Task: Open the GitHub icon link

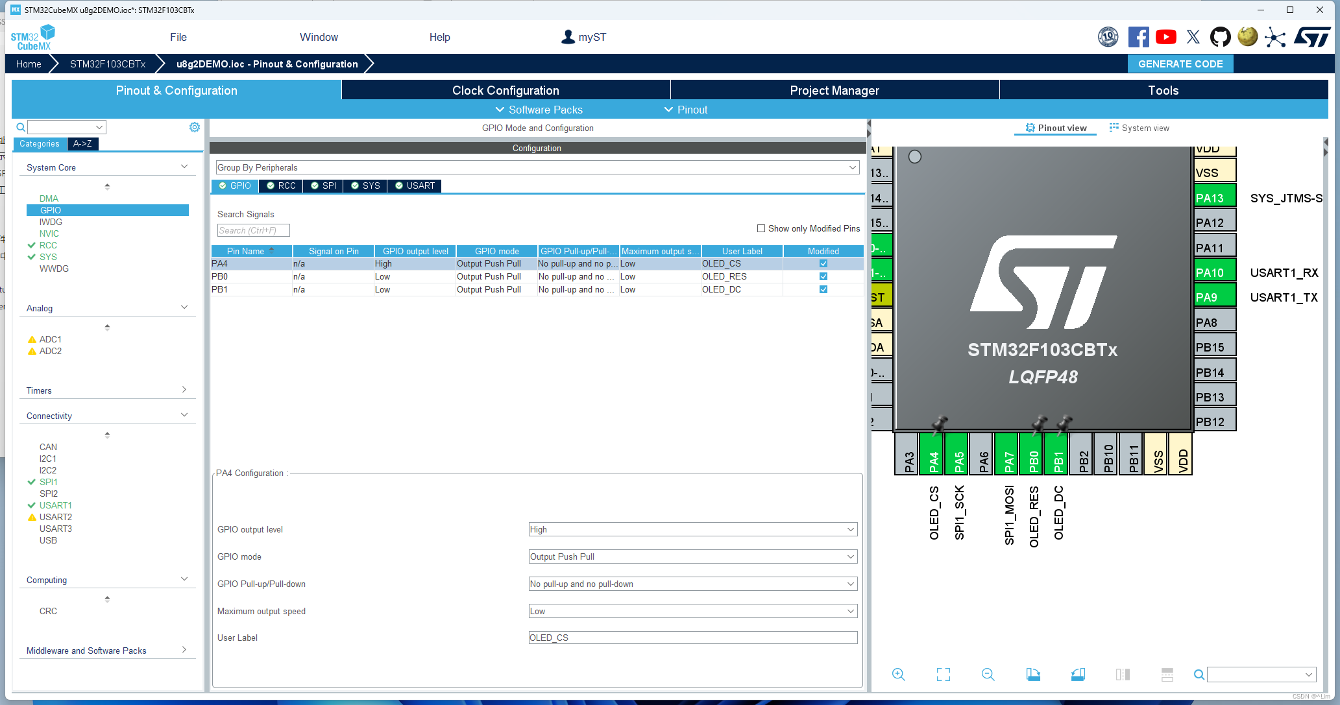Action: coord(1220,37)
